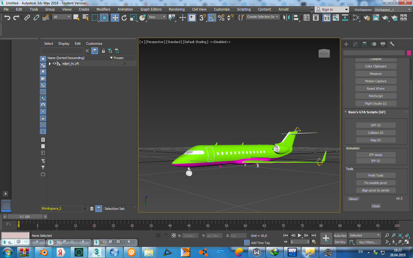Click the Set Key button
Viewport: 413px width, 258px height.
340,242
